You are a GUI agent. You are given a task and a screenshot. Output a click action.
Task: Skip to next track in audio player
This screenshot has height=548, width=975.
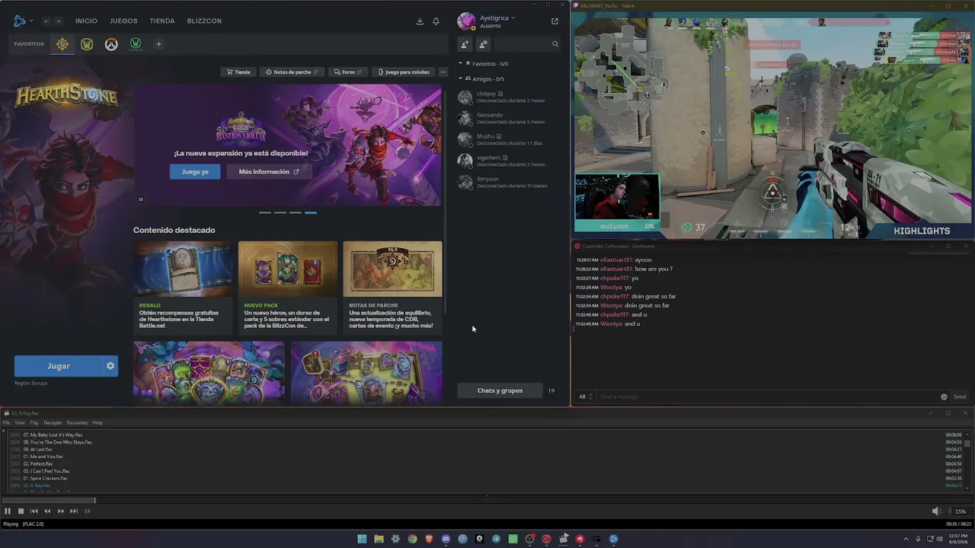(74, 511)
